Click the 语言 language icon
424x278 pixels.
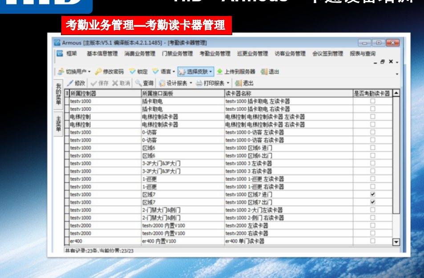(155, 72)
